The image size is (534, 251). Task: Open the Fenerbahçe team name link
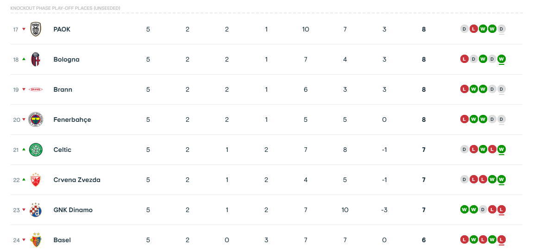[x=72, y=119]
